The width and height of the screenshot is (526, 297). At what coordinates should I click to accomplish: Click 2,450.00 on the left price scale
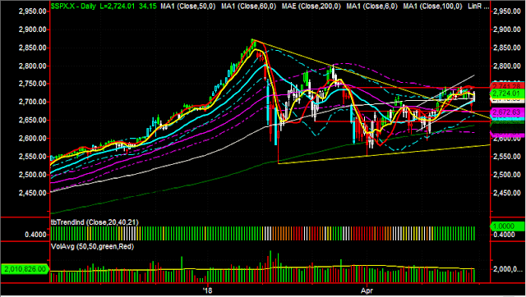pos(33,193)
